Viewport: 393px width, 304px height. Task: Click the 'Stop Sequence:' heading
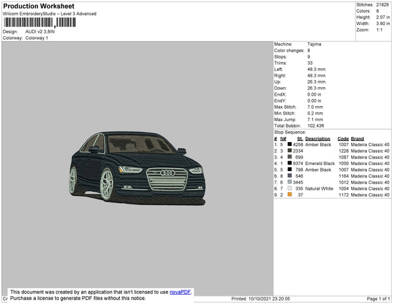click(x=290, y=132)
